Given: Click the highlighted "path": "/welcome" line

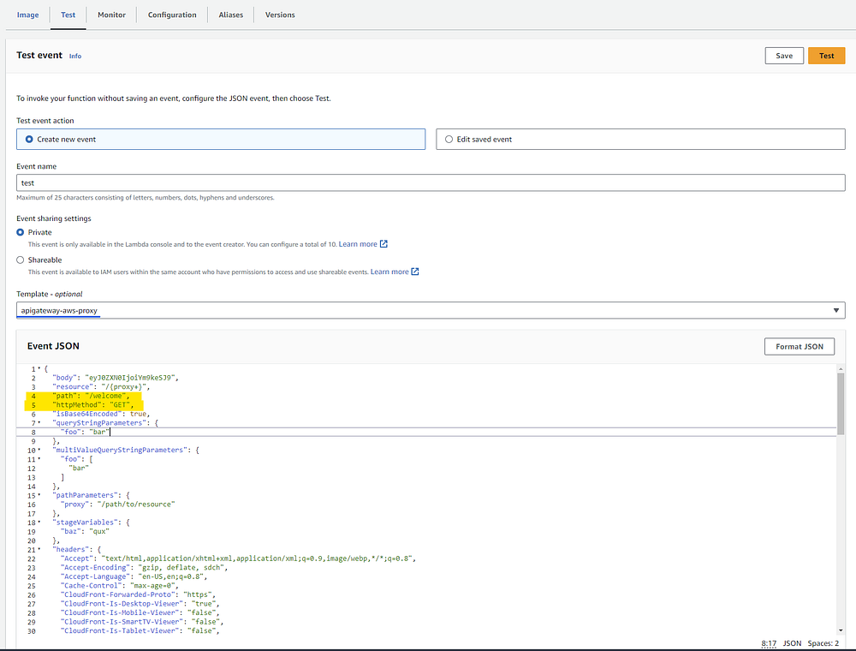Looking at the screenshot, I should (92, 396).
